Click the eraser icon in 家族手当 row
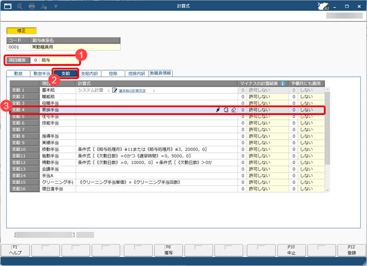 point(234,110)
